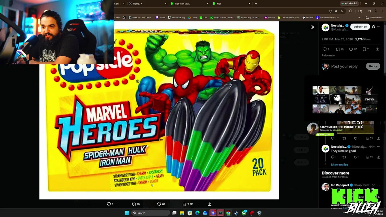Click the Show replies link
The height and width of the screenshot is (217, 386).
(339, 165)
